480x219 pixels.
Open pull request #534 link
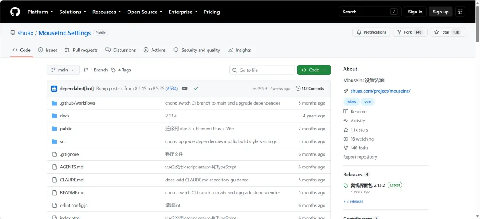coord(172,89)
